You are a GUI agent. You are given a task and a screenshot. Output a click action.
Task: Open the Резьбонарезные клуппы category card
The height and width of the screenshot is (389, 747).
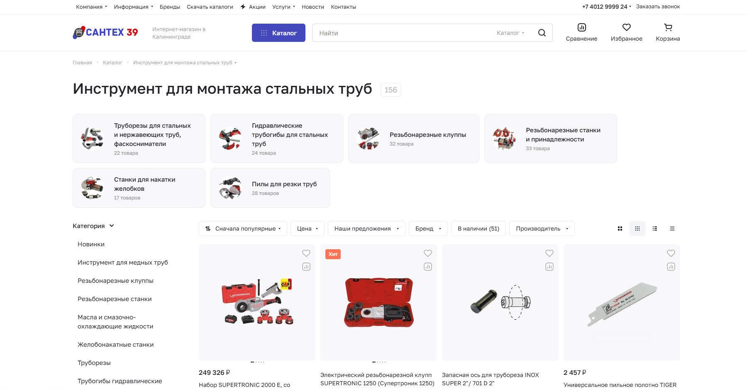pos(413,139)
